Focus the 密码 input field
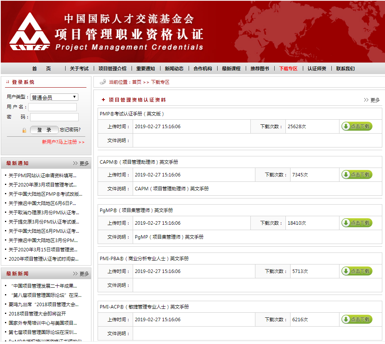The width and height of the screenshot is (385, 344). point(54,117)
